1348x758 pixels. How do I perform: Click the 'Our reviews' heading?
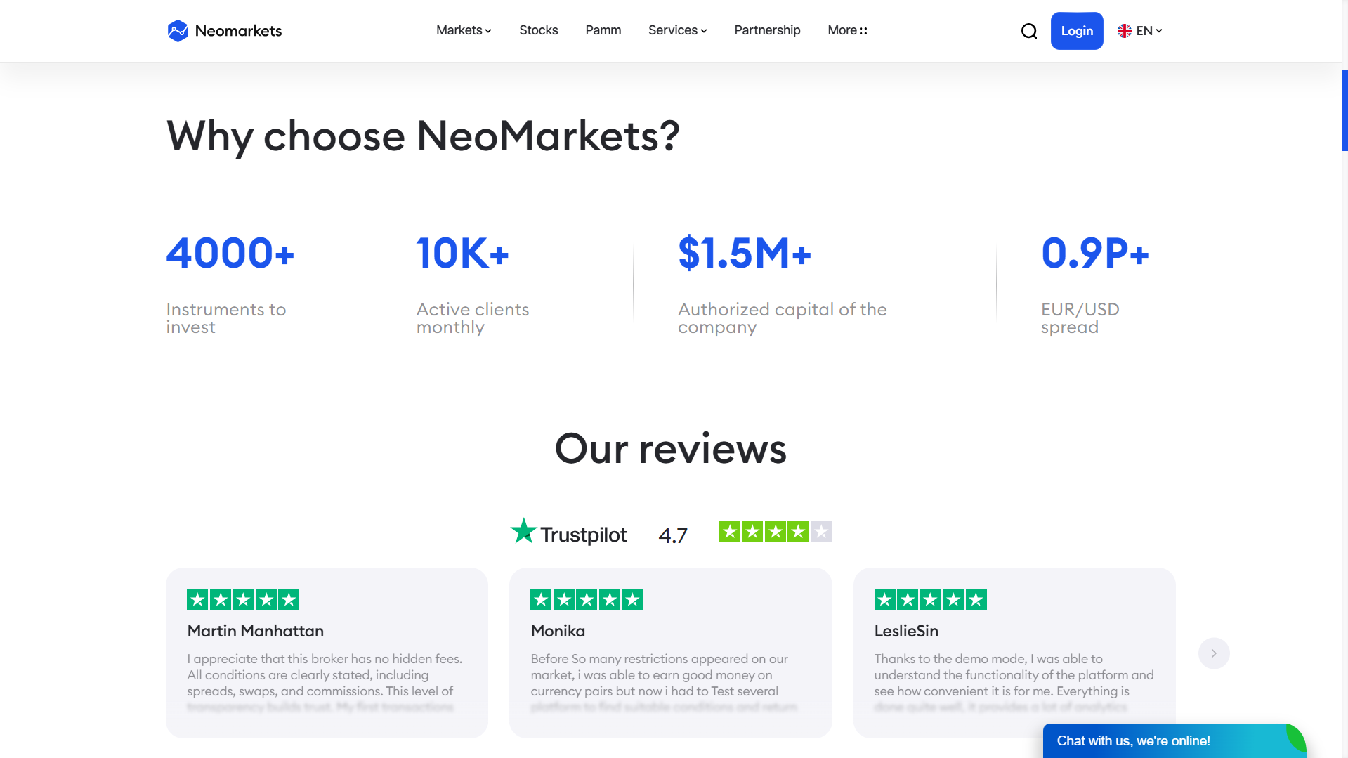tap(671, 448)
